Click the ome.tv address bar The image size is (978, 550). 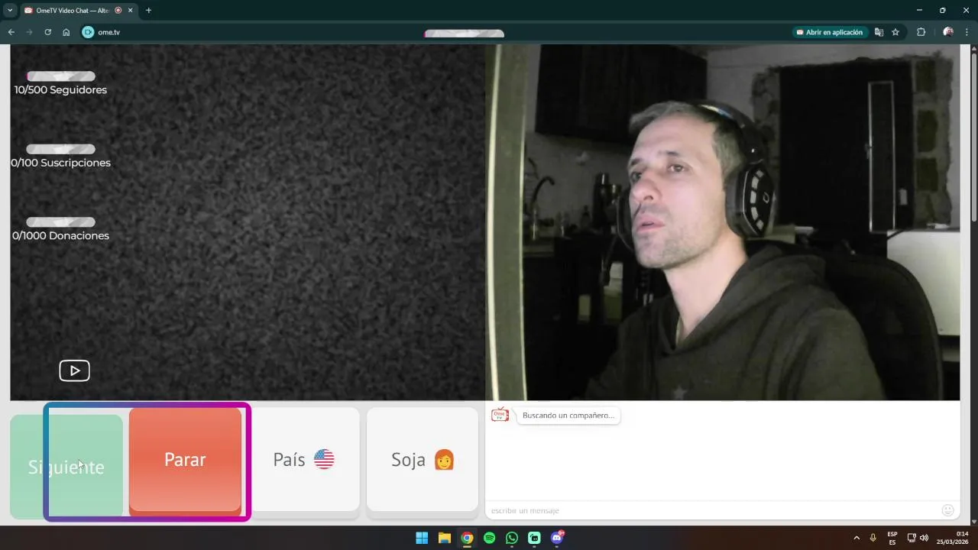pyautogui.click(x=443, y=32)
